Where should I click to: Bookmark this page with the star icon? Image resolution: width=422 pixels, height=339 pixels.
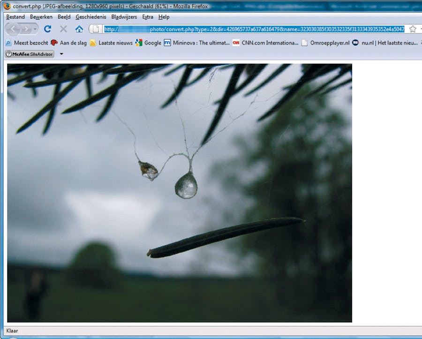point(413,29)
